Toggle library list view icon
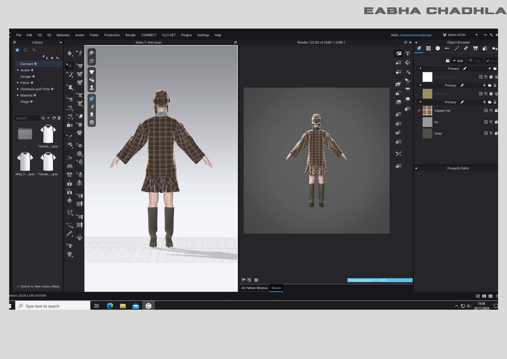The image size is (507, 359). click(59, 118)
